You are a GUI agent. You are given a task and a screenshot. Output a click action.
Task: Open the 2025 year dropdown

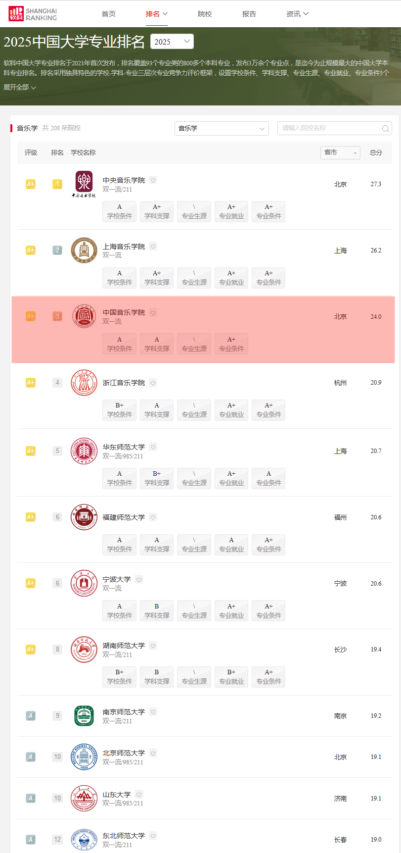point(172,42)
